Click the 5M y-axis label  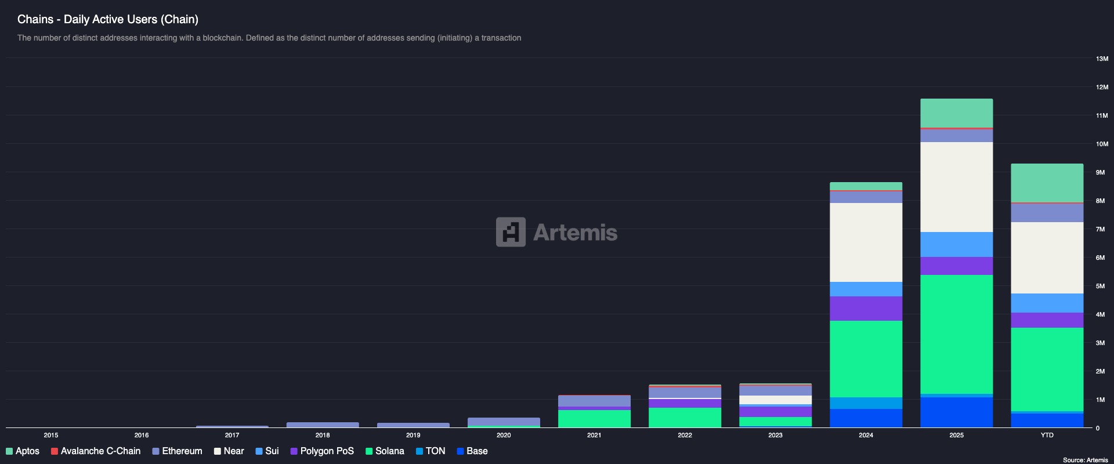[1100, 286]
